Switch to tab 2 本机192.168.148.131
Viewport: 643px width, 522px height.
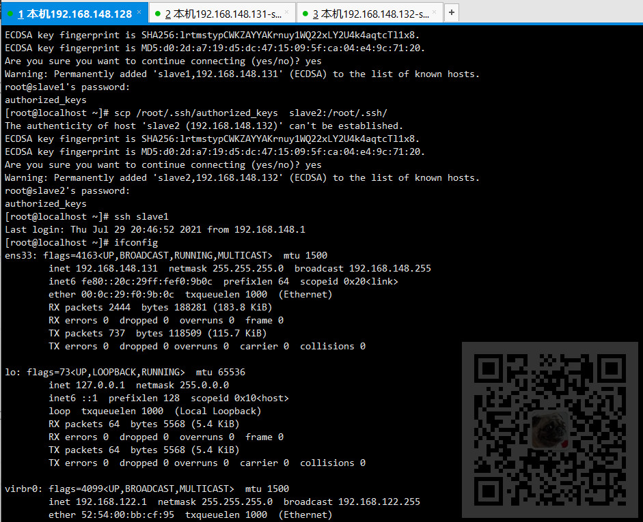click(223, 14)
